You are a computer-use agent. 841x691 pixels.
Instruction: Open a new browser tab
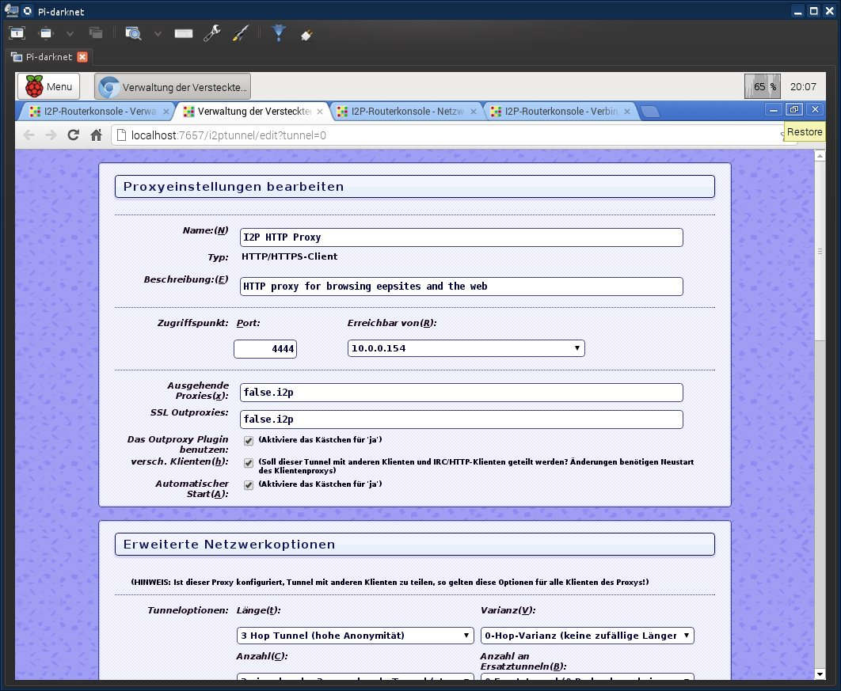pyautogui.click(x=650, y=112)
